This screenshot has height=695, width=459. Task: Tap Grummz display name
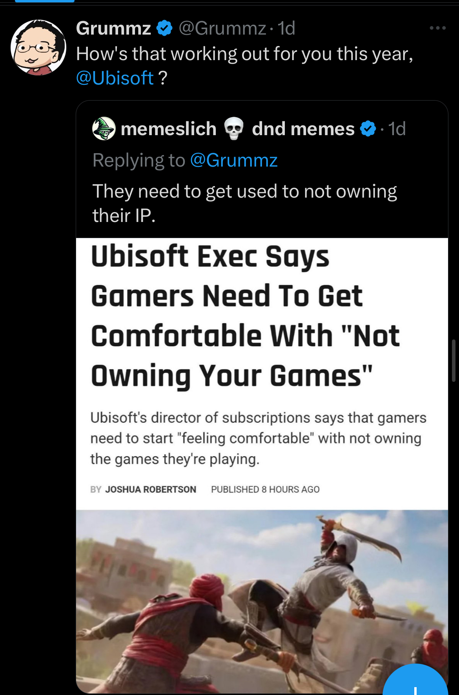tap(113, 28)
